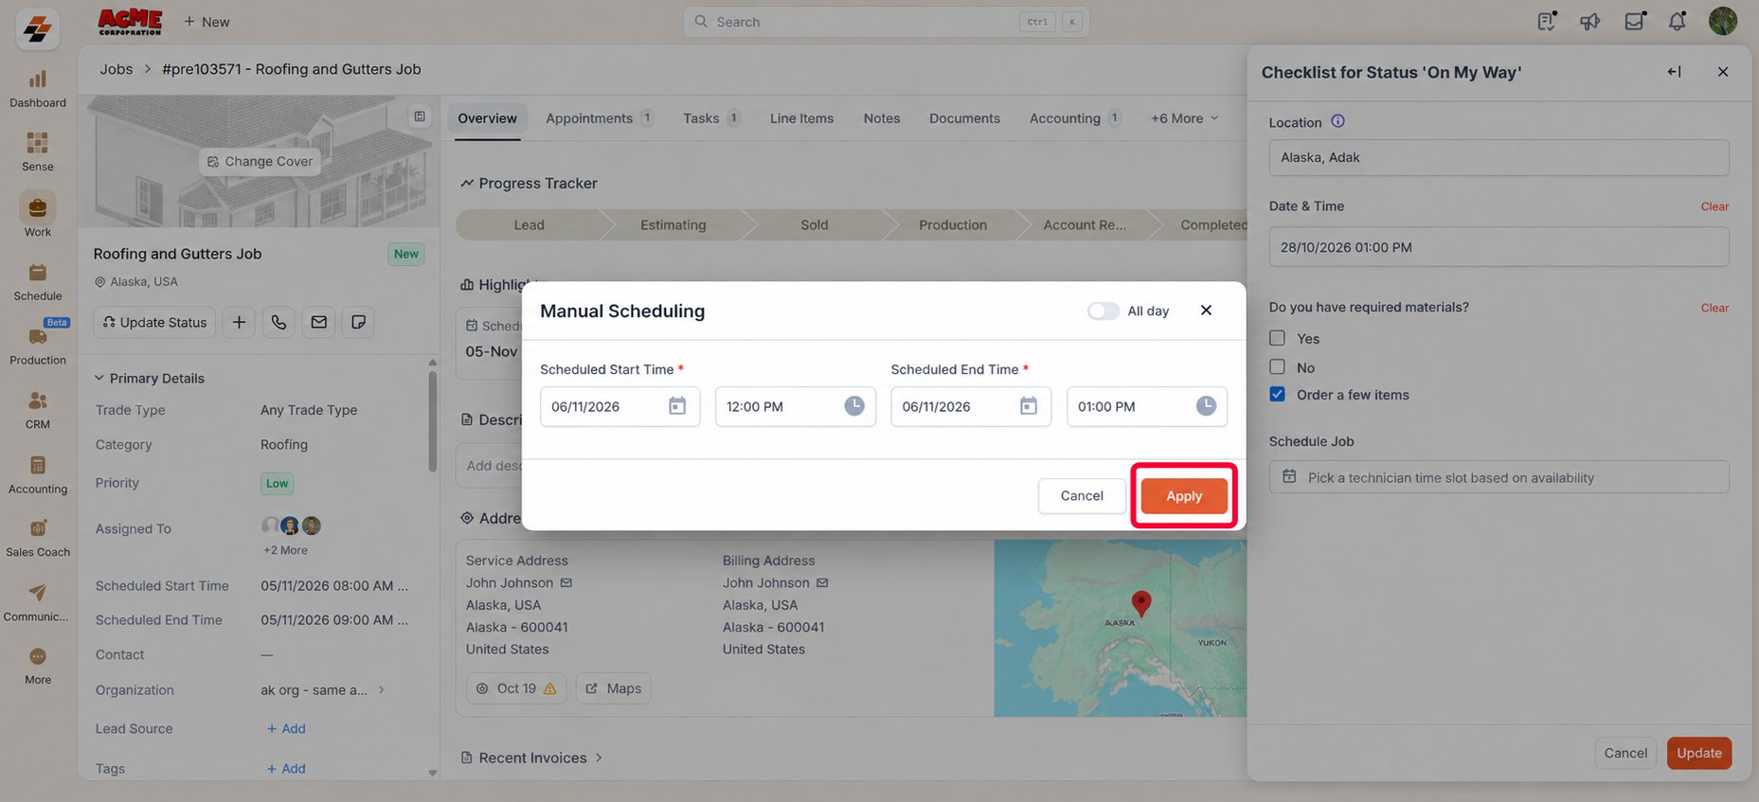1759x802 pixels.
Task: Switch to Line Items tab
Action: [x=801, y=118]
